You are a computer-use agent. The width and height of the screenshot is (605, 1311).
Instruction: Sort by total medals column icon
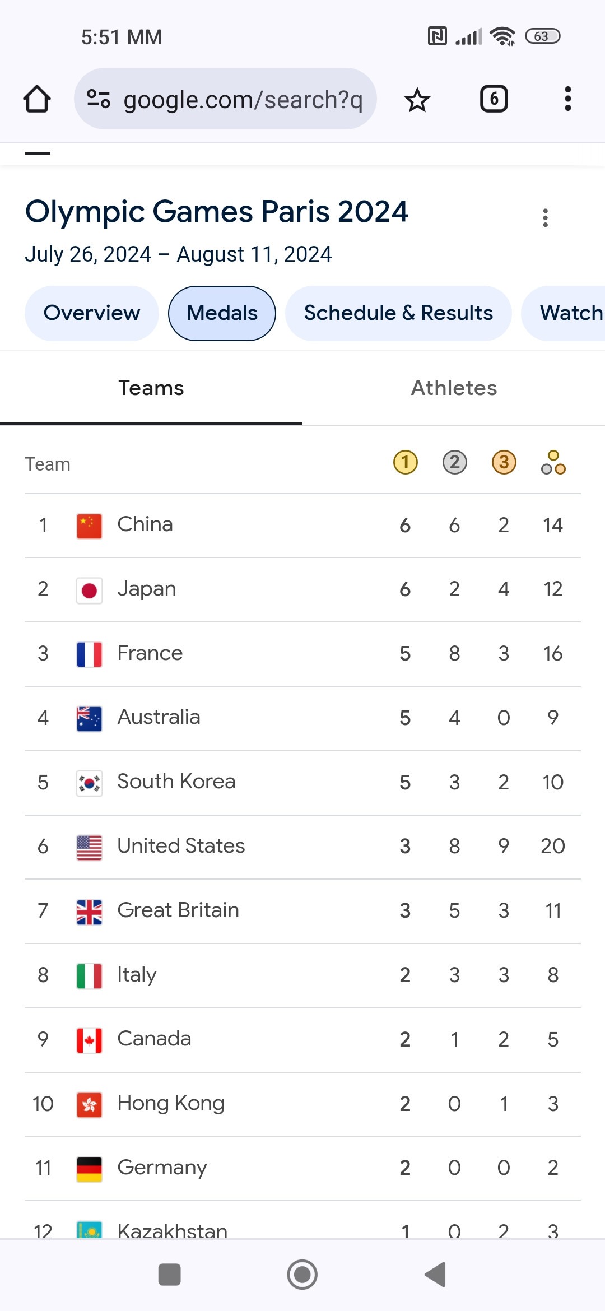coord(553,463)
